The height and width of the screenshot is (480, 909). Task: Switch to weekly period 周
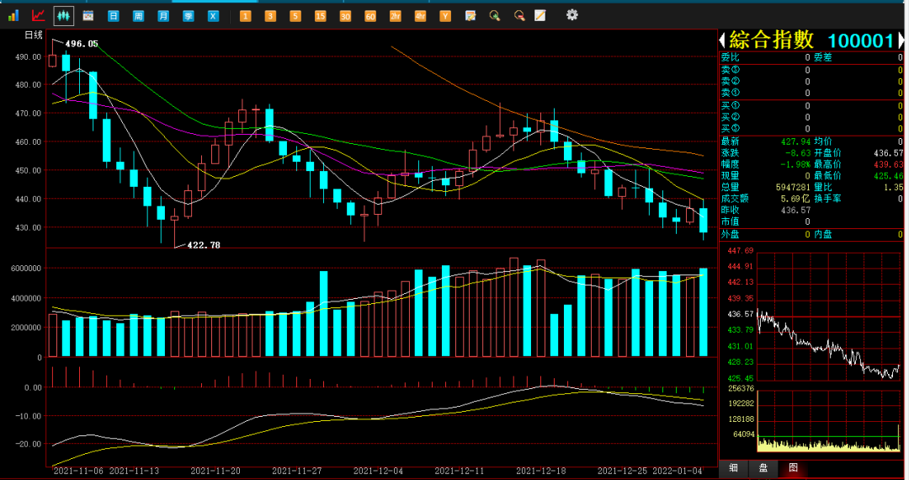(138, 16)
